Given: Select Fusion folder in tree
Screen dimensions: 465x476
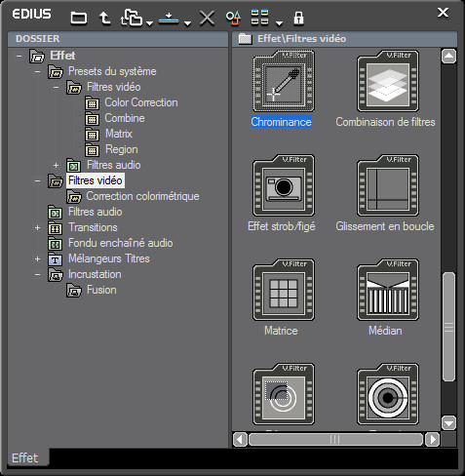Looking at the screenshot, I should click(x=101, y=290).
